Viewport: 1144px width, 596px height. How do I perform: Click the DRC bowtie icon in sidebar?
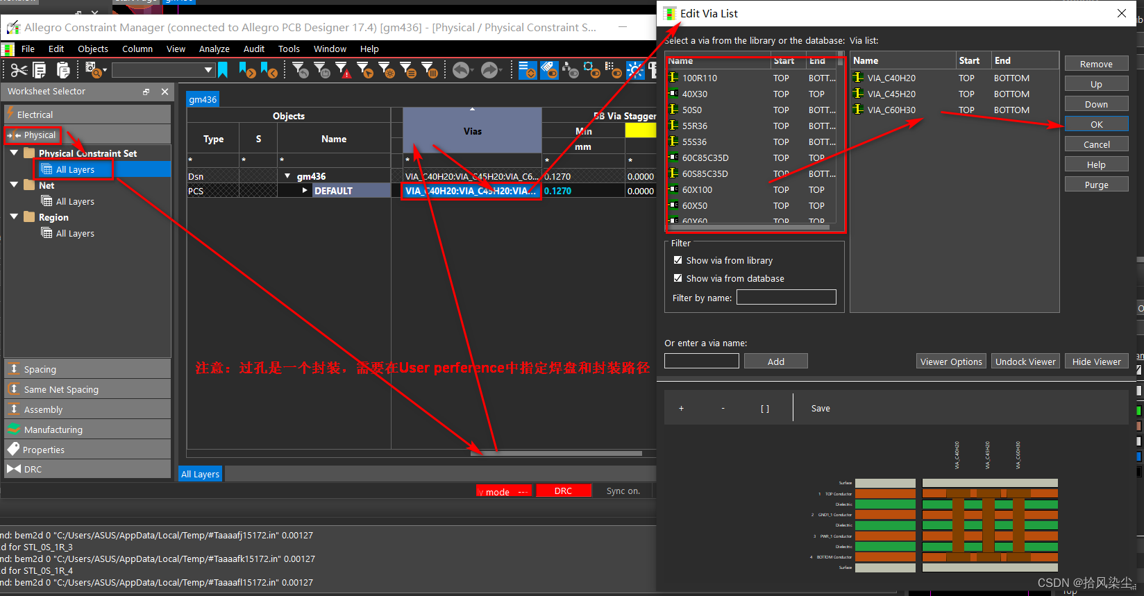14,469
